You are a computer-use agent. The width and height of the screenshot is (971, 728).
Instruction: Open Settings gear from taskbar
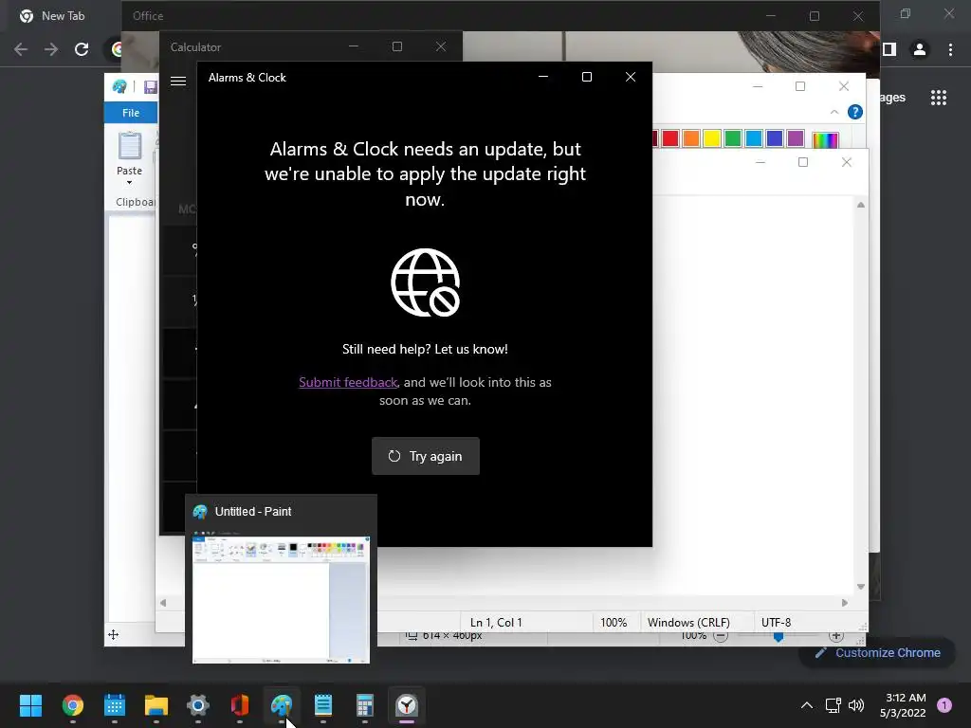(198, 705)
